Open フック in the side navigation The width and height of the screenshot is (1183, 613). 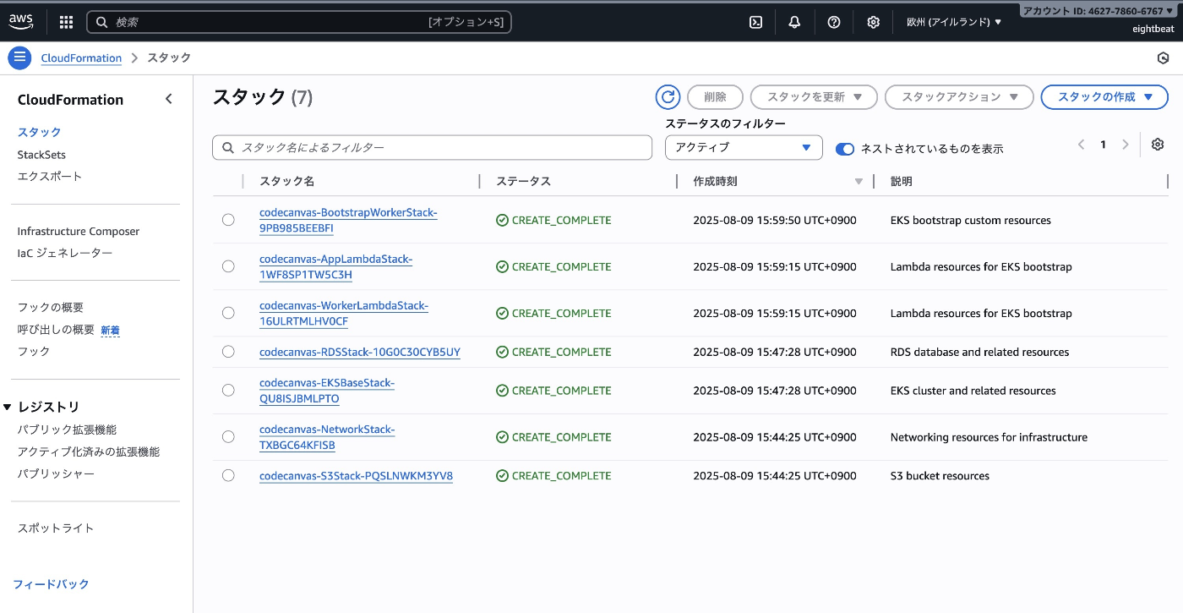pyautogui.click(x=34, y=351)
